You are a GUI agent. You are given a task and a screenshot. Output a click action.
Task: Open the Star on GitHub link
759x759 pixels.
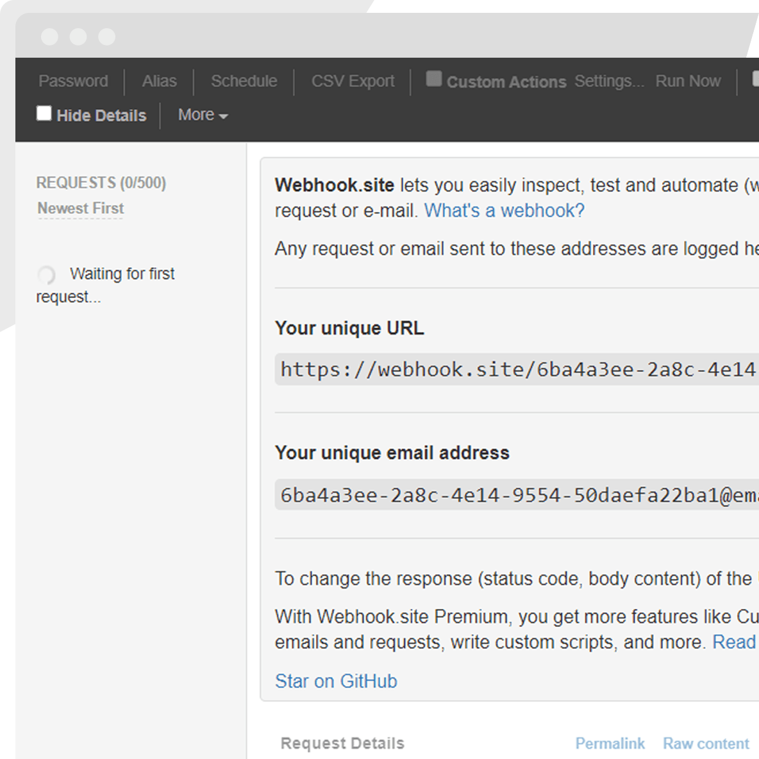pos(336,681)
